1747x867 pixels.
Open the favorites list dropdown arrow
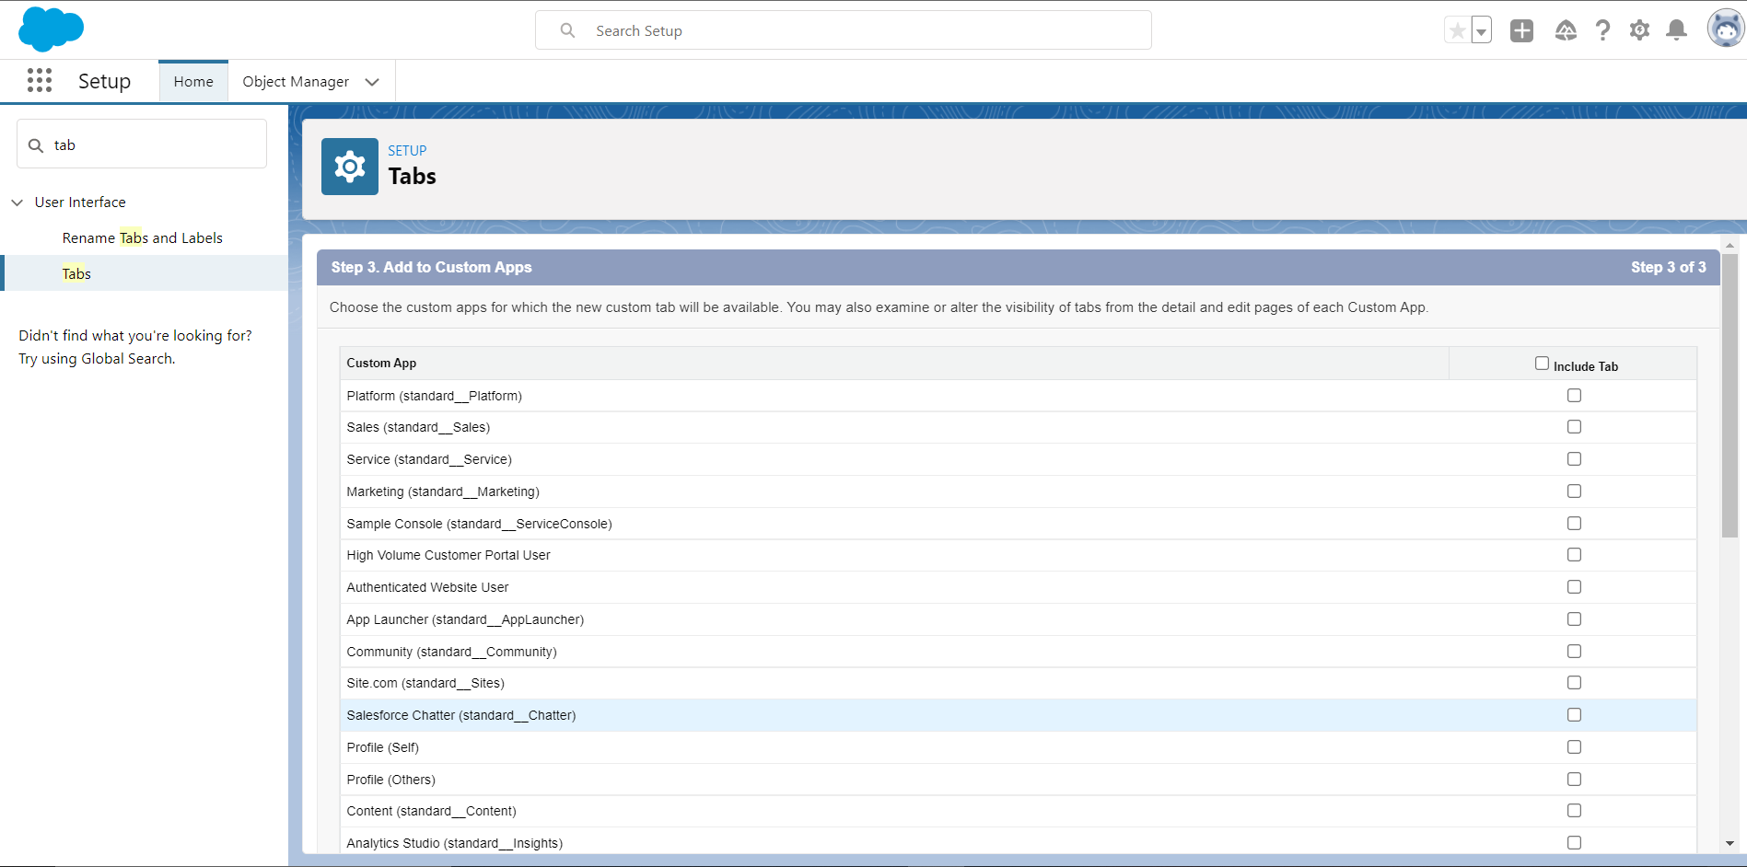[1481, 31]
